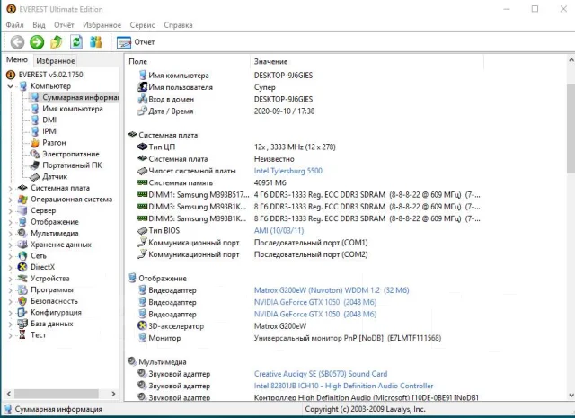The image size is (575, 418).
Task: Open the Избранное menu
Action: (x=102, y=25)
